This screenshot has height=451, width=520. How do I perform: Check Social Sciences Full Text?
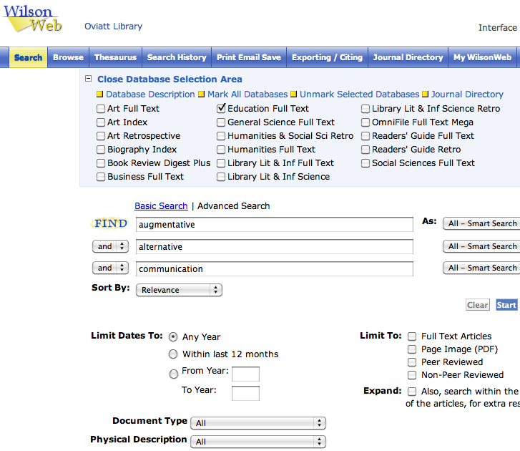pyautogui.click(x=365, y=163)
